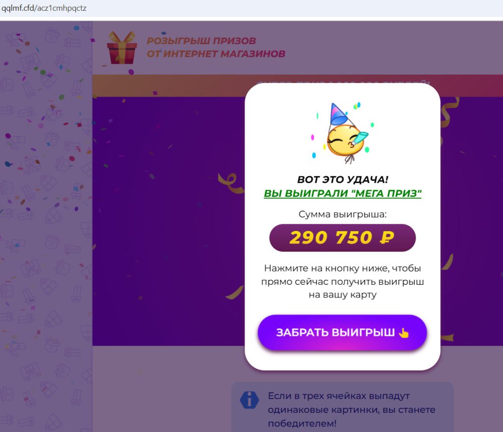The width and height of the screenshot is (503, 432).
Task: Click the pointing hand emoji on button
Action: (x=404, y=333)
